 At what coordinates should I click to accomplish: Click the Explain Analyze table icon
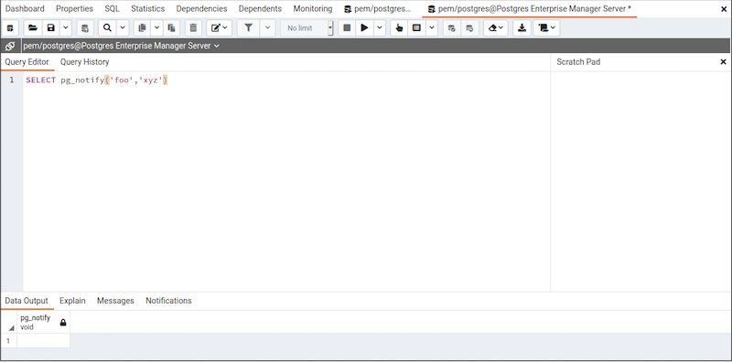click(x=417, y=28)
